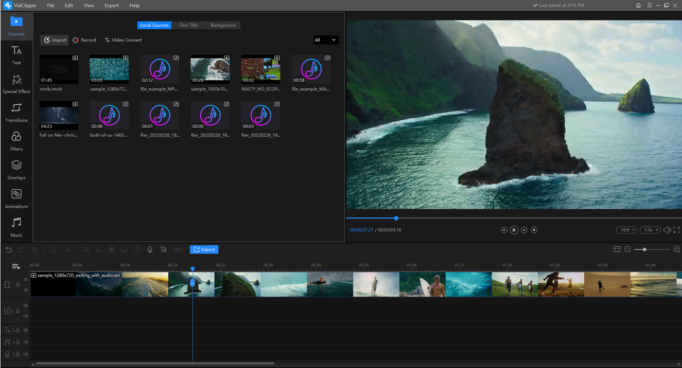Hide the main video track with eye icon

pos(26,280)
